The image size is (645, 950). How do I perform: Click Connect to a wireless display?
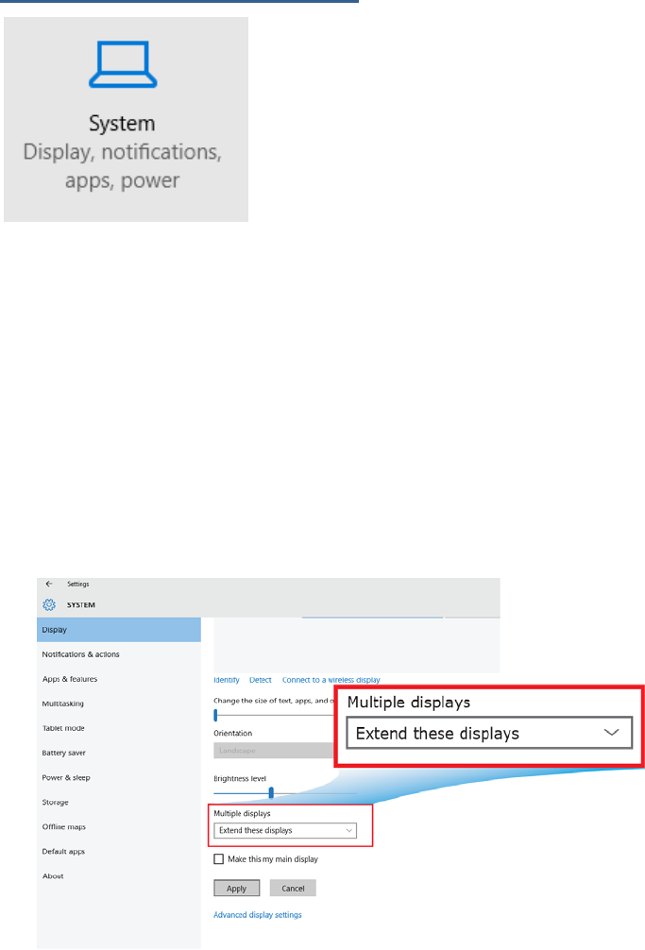pyautogui.click(x=331, y=680)
